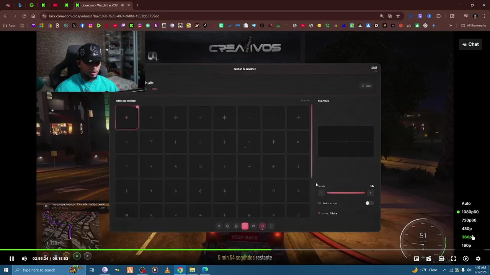Screen dimensions: 490x275
Task: Open Microsoft Edge from the taskbar
Action: click(205, 270)
